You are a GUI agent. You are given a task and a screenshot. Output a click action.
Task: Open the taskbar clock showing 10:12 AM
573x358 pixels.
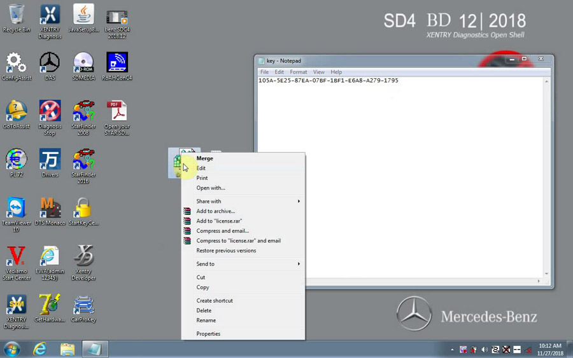[x=550, y=350]
